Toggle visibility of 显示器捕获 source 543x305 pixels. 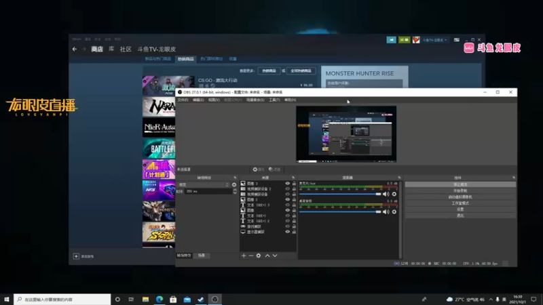(287, 232)
